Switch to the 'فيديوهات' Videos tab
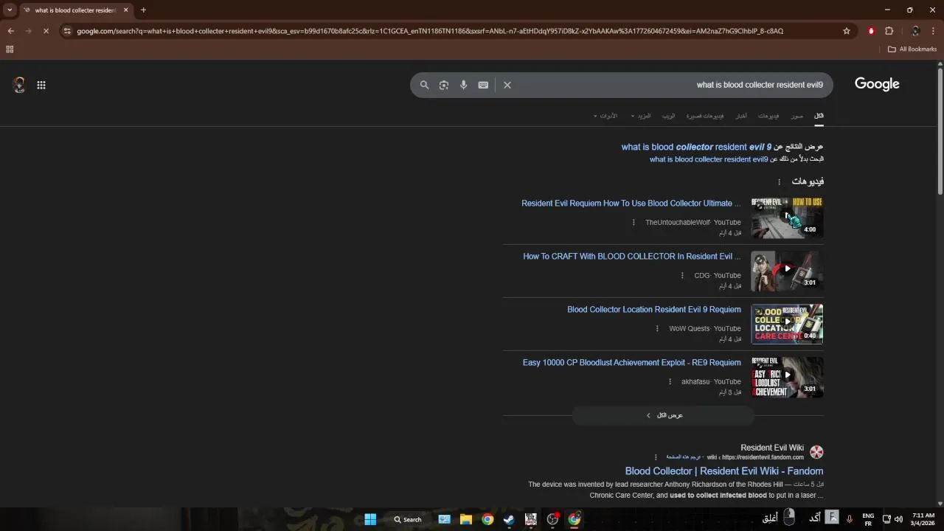This screenshot has width=944, height=531. 768,116
